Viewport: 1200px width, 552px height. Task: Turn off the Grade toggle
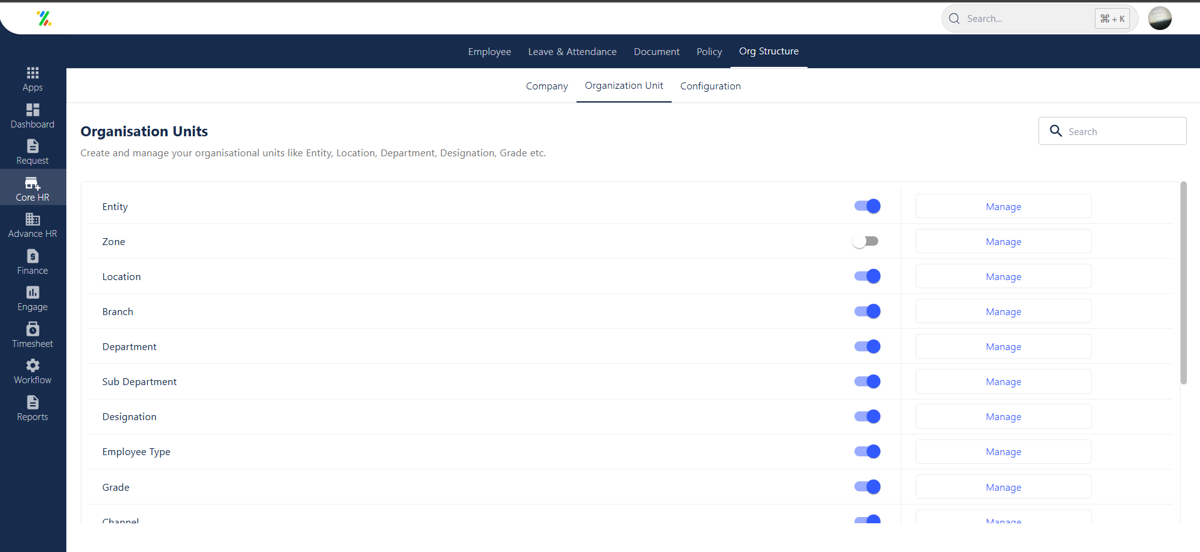(x=868, y=487)
